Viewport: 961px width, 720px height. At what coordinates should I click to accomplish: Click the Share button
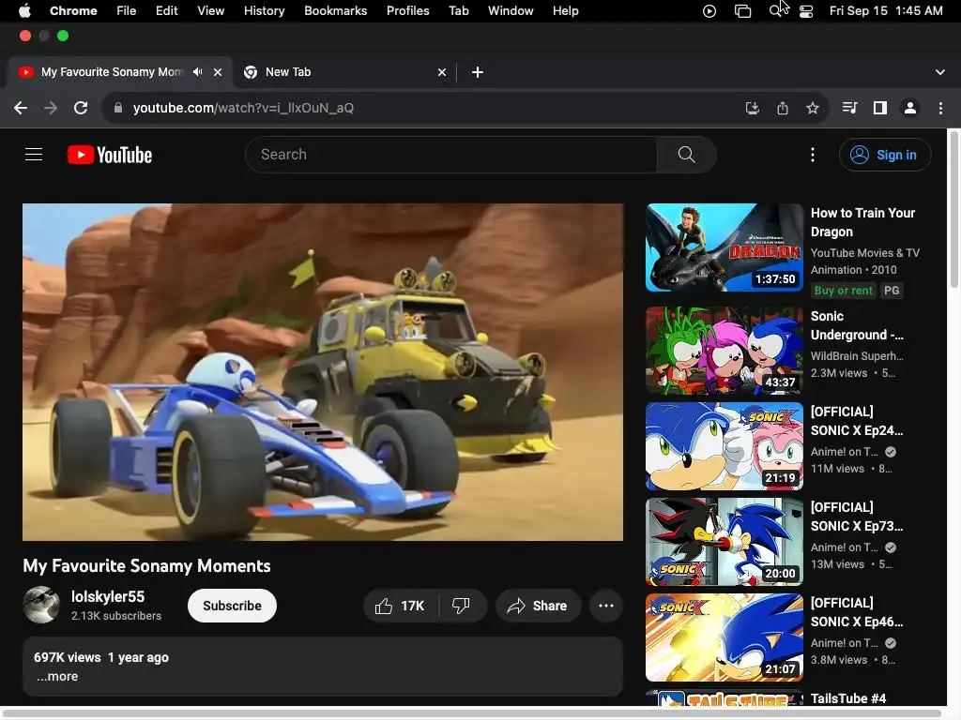tap(538, 606)
